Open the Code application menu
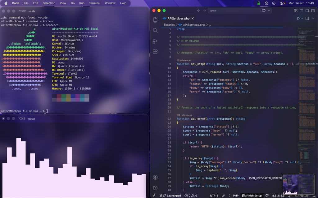This screenshot has width=318, height=198. coord(16,3)
